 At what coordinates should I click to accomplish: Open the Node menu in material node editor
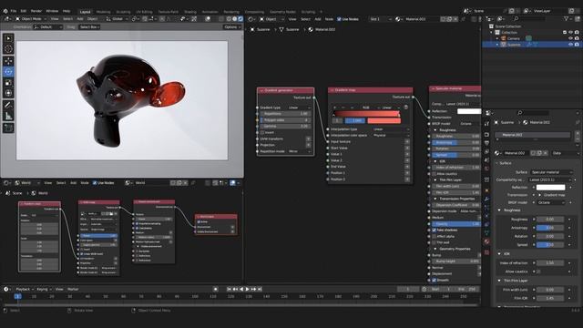[329, 19]
